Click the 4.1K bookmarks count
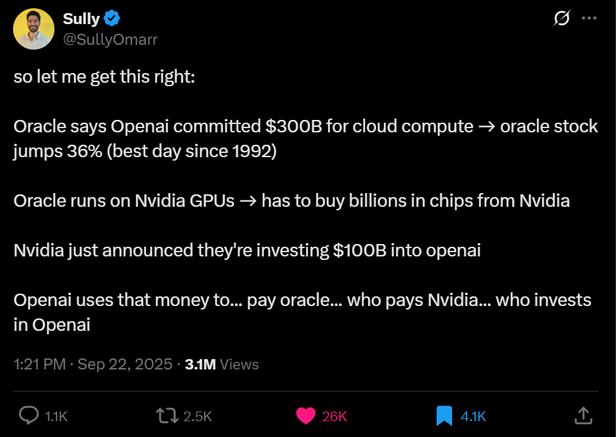 point(473,416)
